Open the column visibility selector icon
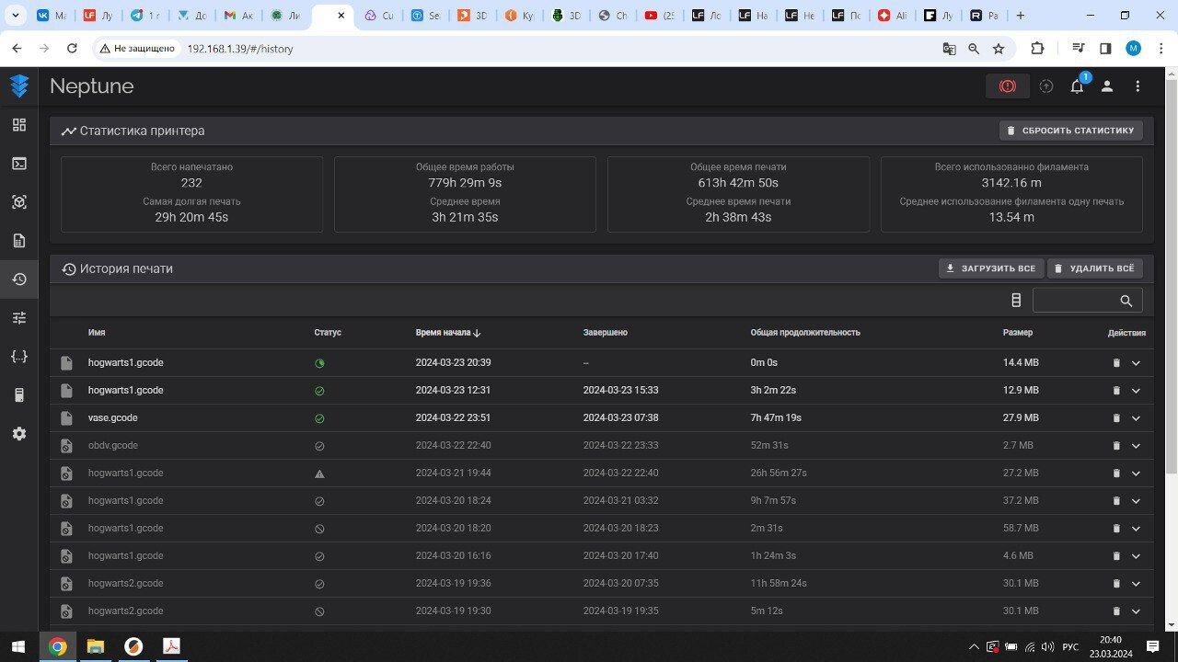This screenshot has height=662, width=1178. tap(1016, 301)
